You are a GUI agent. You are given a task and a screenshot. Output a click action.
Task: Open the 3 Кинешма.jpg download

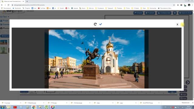(x=77, y=103)
